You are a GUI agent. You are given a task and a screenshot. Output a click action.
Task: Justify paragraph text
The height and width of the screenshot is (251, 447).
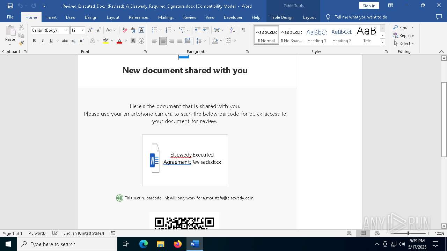(180, 41)
